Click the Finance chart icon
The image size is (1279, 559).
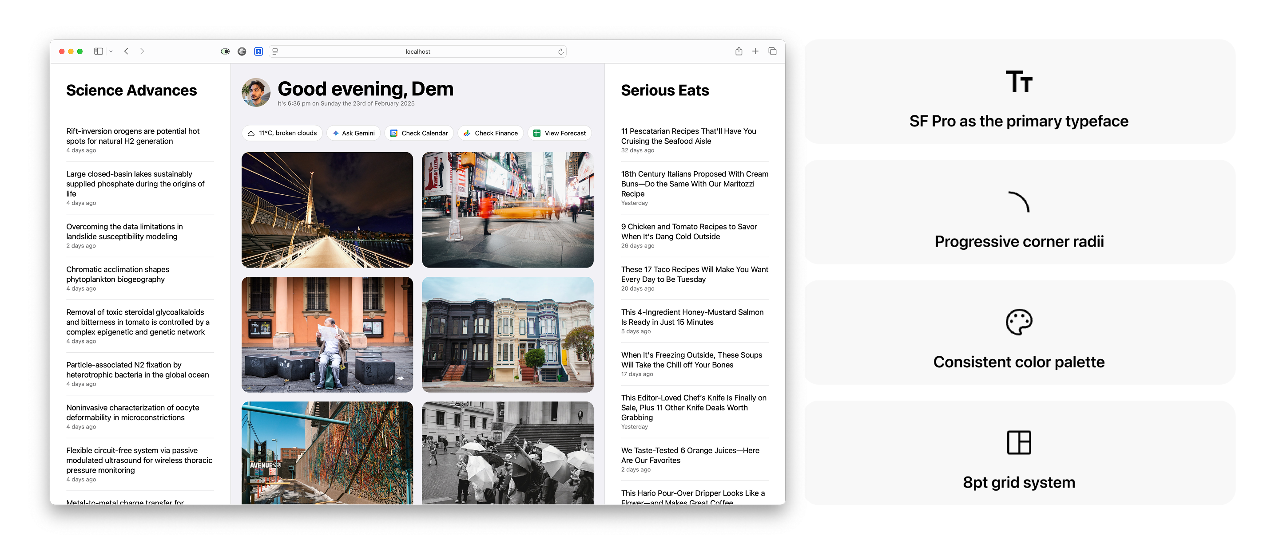pos(467,133)
